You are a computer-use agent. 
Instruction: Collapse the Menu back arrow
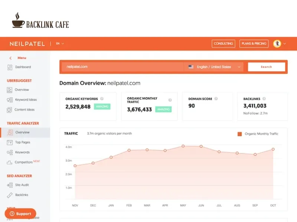coord(11,58)
